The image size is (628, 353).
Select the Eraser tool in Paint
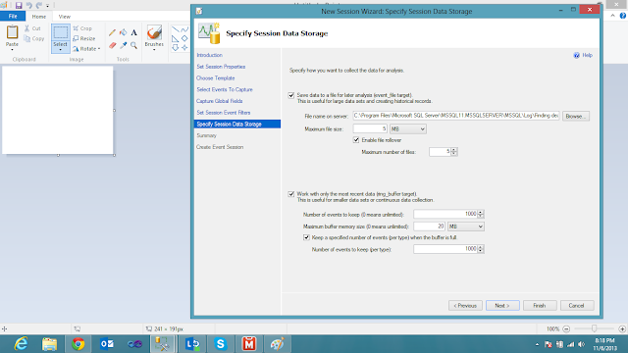(x=112, y=46)
